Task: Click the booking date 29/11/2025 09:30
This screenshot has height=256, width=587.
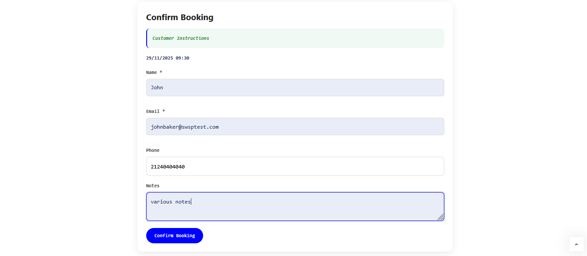Action: (168, 58)
